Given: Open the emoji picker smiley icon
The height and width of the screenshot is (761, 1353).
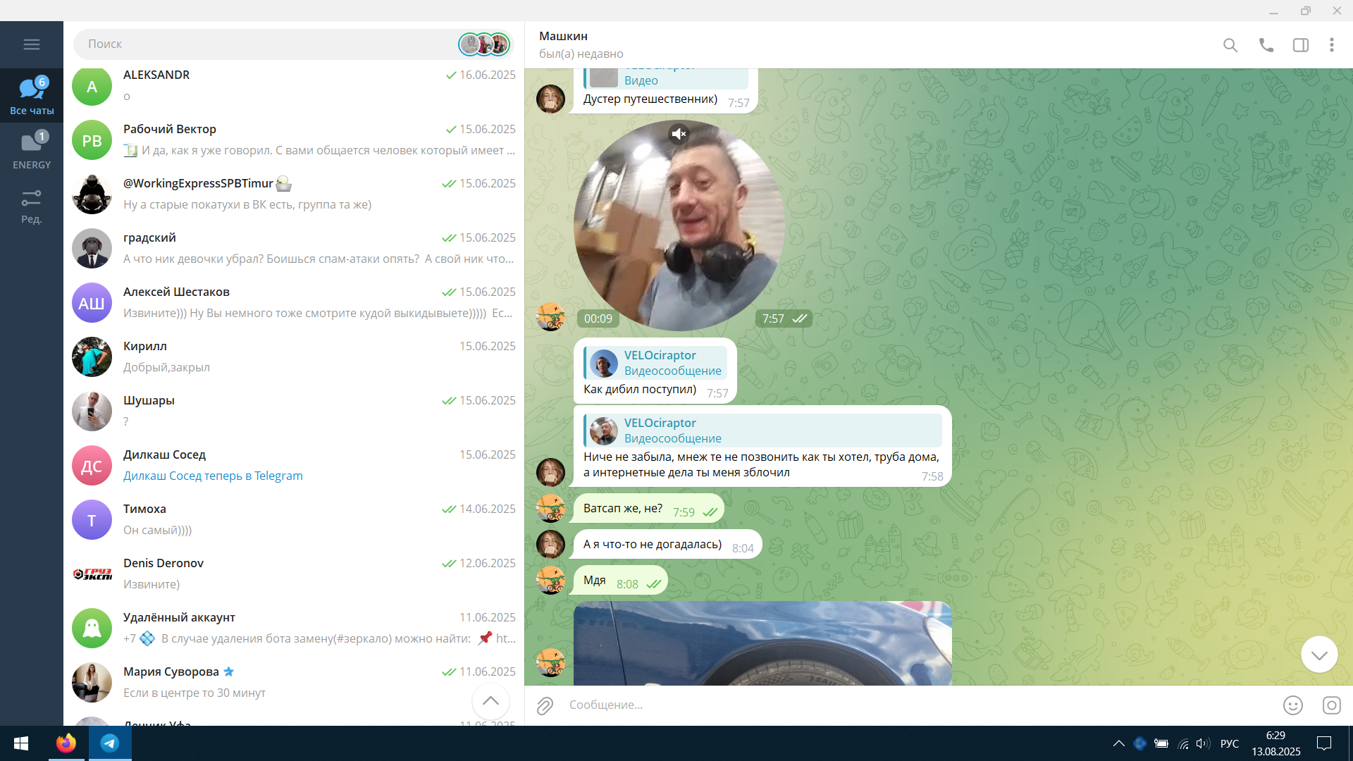Looking at the screenshot, I should click(1292, 705).
